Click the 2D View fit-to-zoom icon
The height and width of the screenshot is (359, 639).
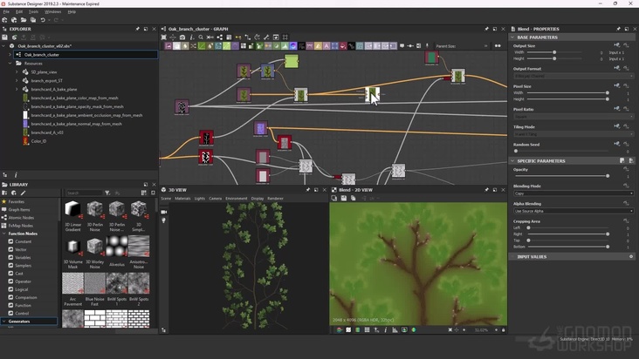[x=450, y=330]
